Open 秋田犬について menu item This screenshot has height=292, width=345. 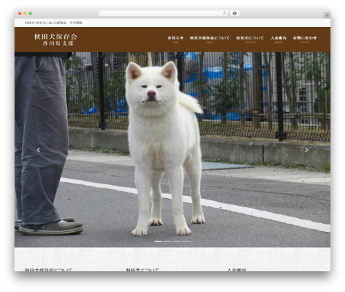point(250,39)
